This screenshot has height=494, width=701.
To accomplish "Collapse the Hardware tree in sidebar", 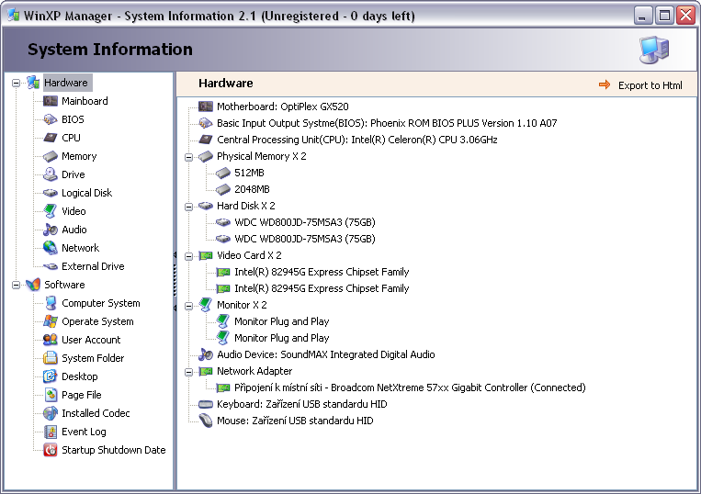I will coord(17,83).
